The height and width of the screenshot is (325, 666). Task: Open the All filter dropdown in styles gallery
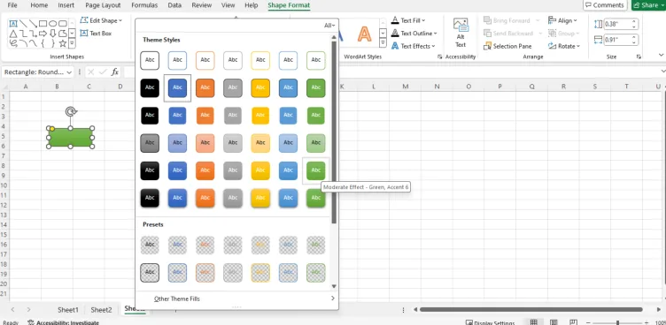(329, 26)
